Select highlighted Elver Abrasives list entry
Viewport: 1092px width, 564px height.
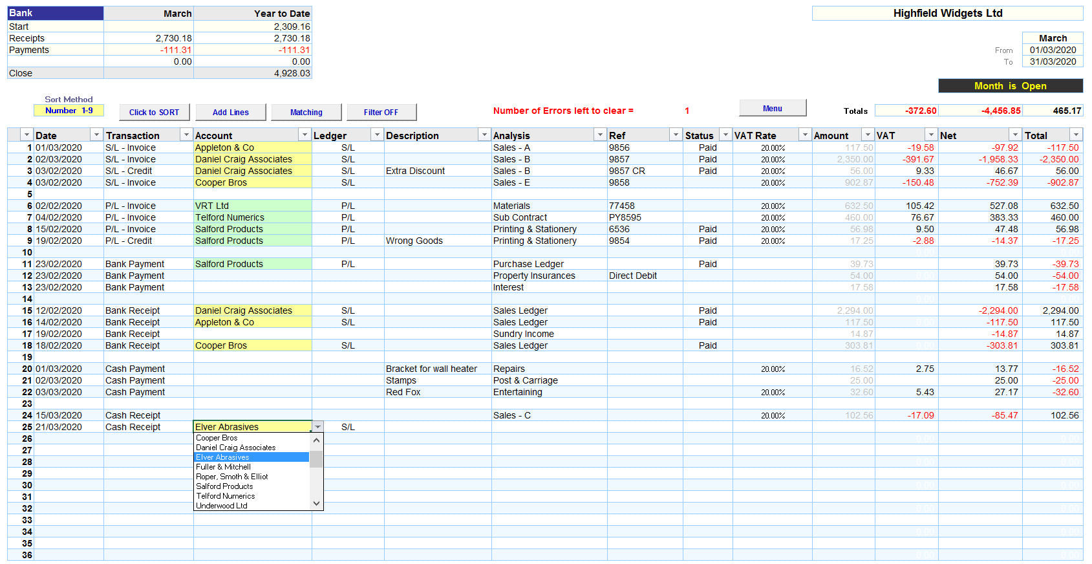pyautogui.click(x=252, y=457)
